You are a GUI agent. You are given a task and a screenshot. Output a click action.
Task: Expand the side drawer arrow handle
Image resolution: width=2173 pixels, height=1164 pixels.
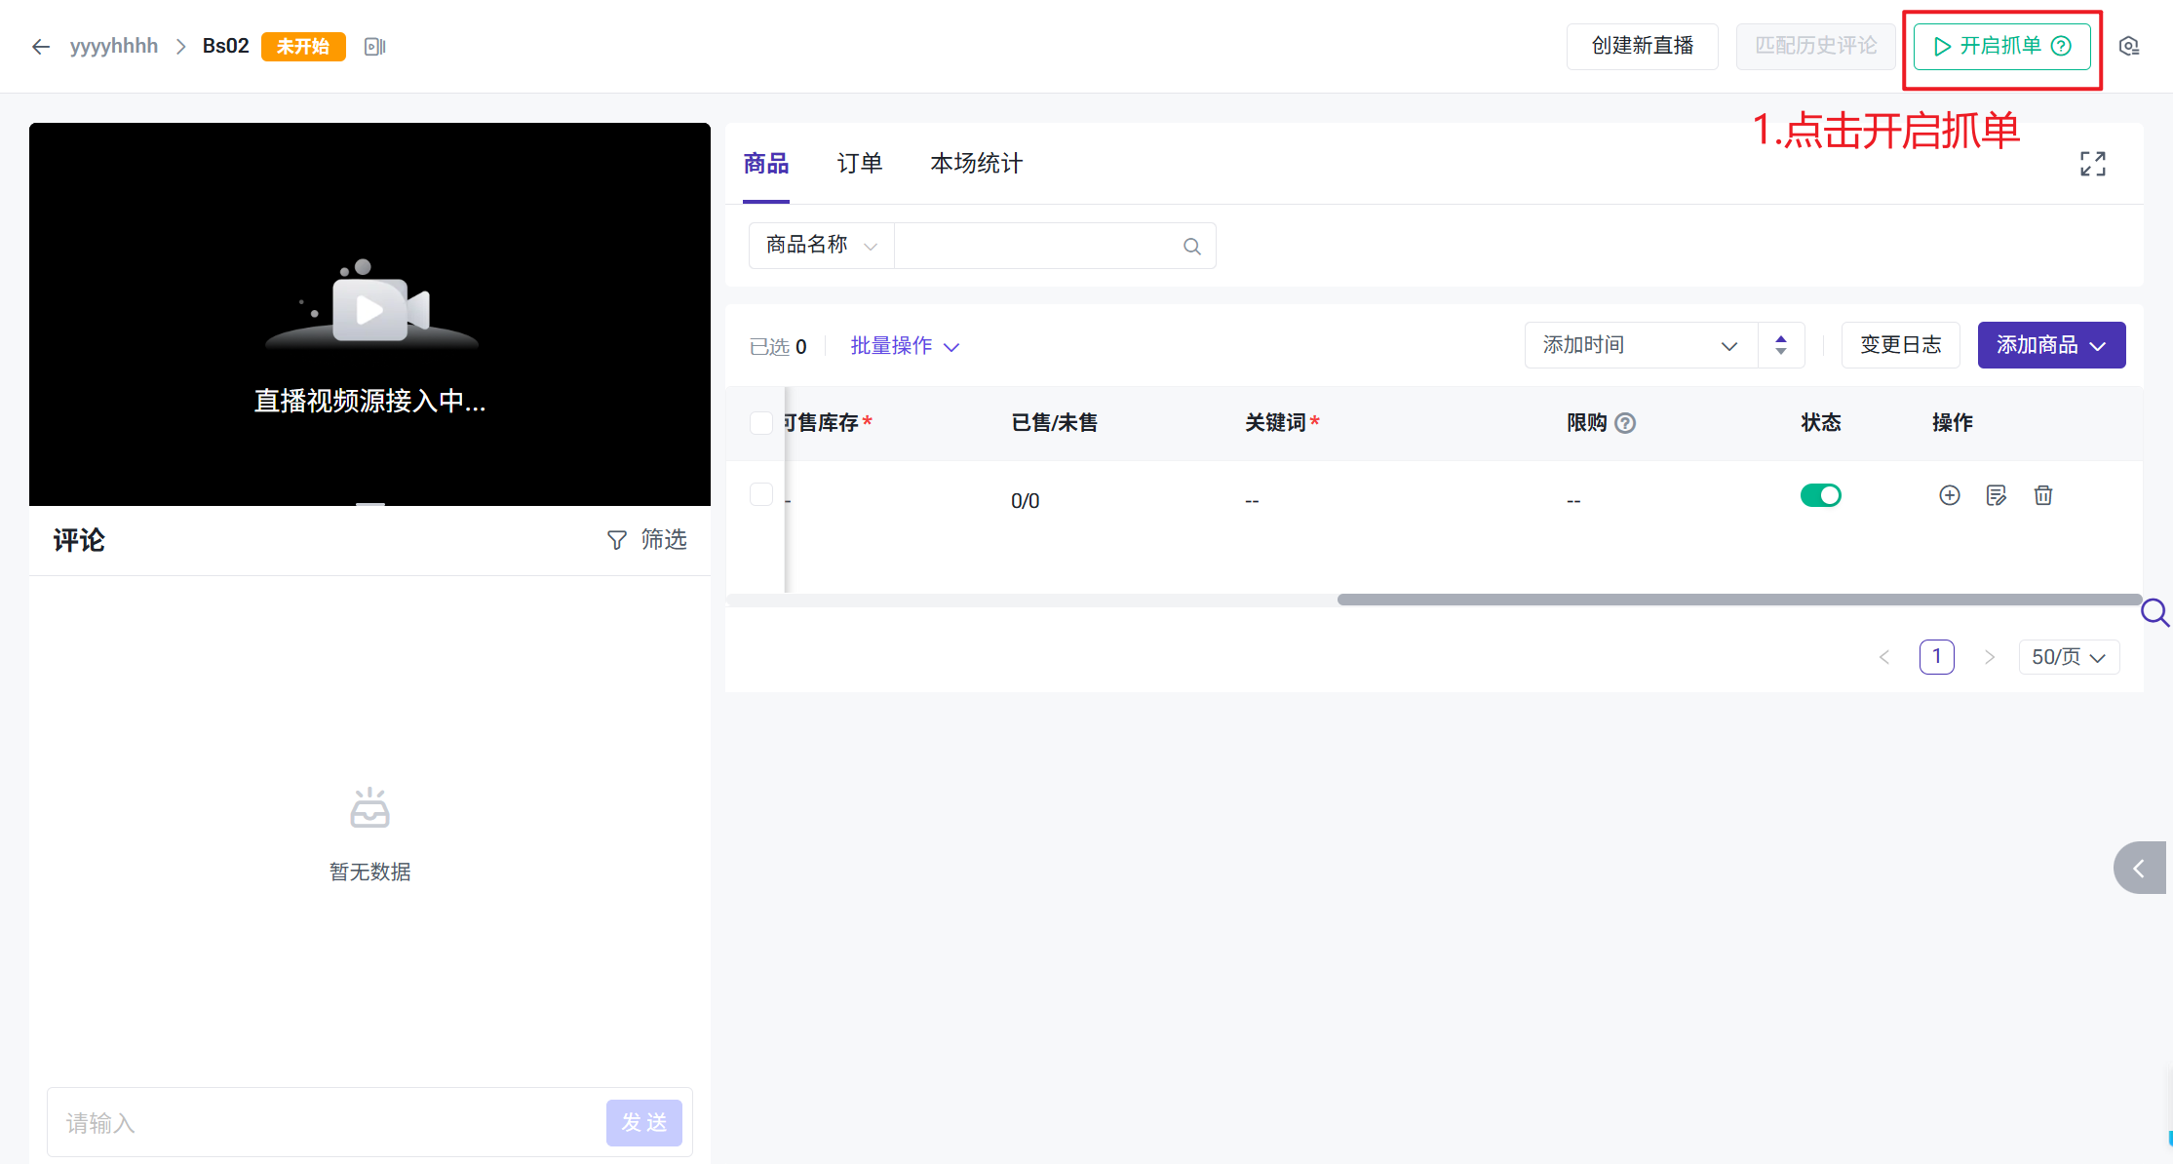pyautogui.click(x=2140, y=868)
